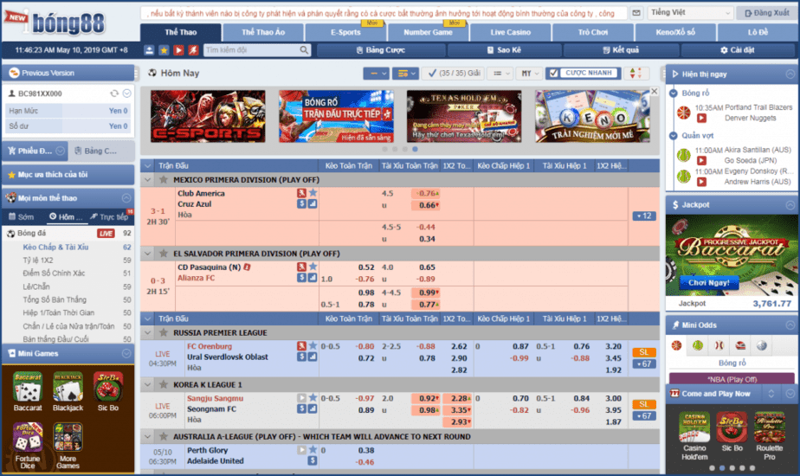
Task: Click the red running-man live icon in the toolbar
Action: [193, 50]
